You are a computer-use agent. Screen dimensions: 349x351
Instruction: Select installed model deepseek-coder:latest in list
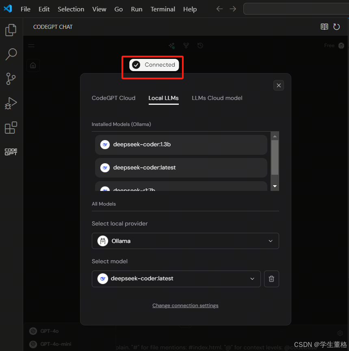tap(181, 168)
